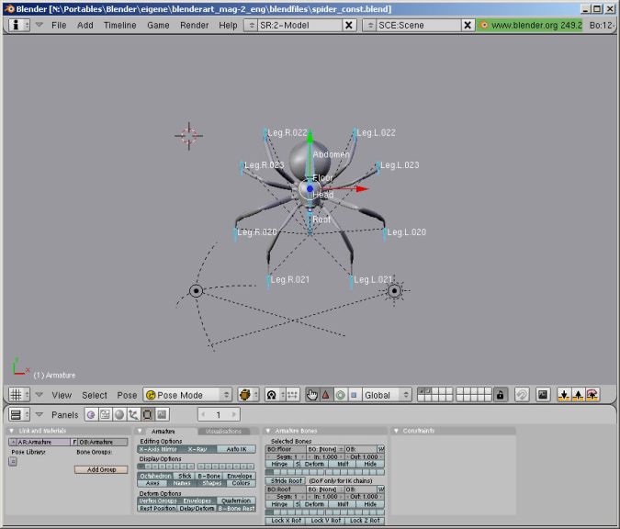Open the Logic panels icon
Screen dimensions: 620x529
(91, 414)
